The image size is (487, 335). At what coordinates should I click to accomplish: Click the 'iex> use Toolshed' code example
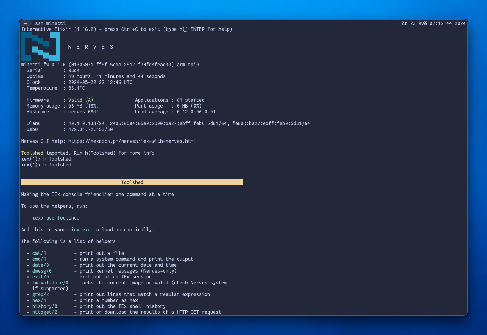pos(56,218)
